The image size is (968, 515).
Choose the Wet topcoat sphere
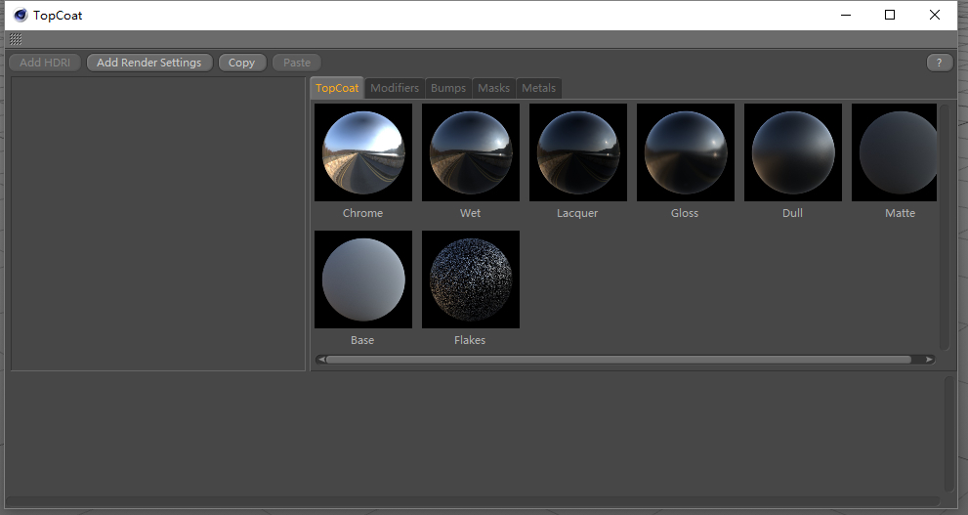470,152
